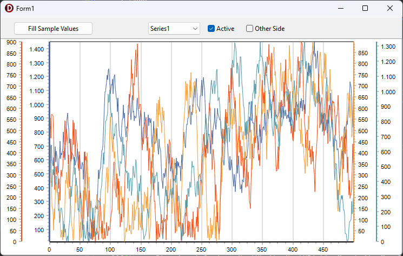This screenshot has height=256, width=403.
Task: Minimize the Form1 window
Action: [x=341, y=8]
